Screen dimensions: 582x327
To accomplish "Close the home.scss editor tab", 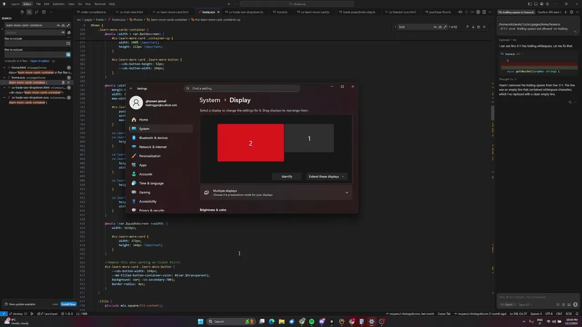I will (218, 12).
